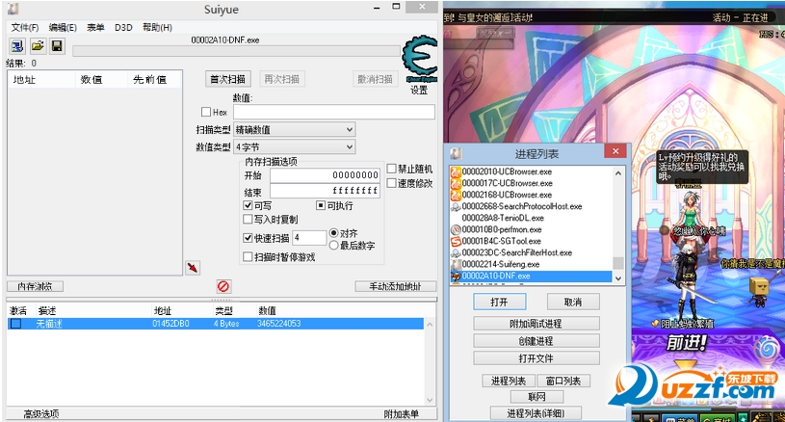Image resolution: width=785 pixels, height=422 pixels.
Task: Click the red arrow add-address icon
Action: pyautogui.click(x=193, y=267)
